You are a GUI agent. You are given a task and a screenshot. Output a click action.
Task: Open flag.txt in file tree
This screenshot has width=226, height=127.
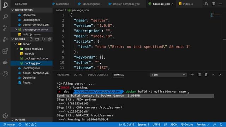click(x=27, y=83)
